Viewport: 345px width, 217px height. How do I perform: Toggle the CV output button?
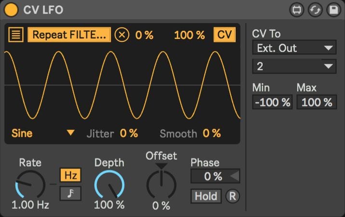225,35
